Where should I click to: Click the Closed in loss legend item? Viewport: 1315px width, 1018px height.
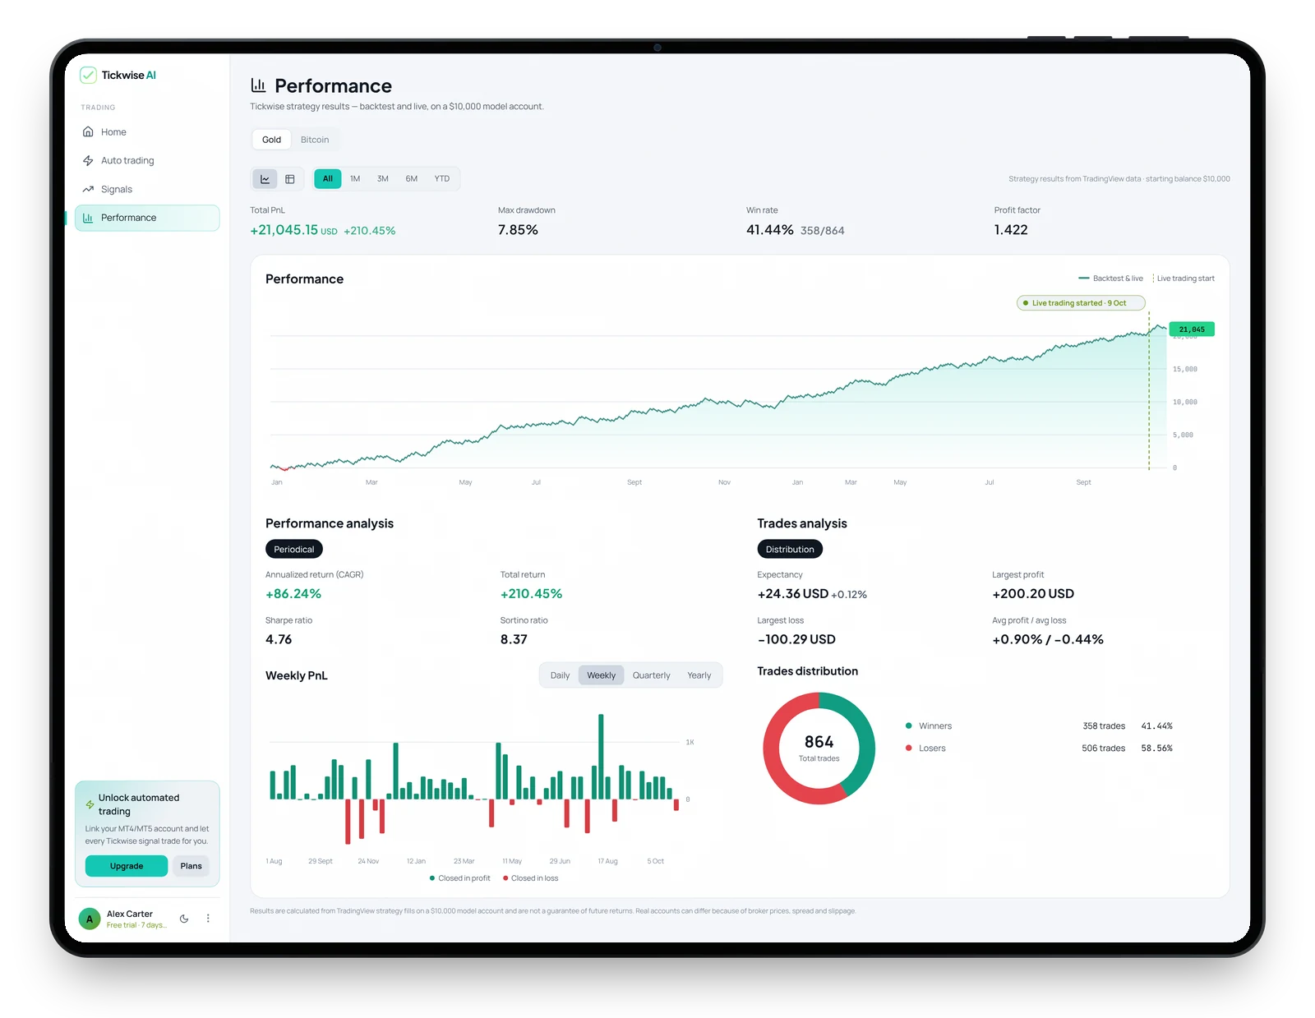[531, 878]
